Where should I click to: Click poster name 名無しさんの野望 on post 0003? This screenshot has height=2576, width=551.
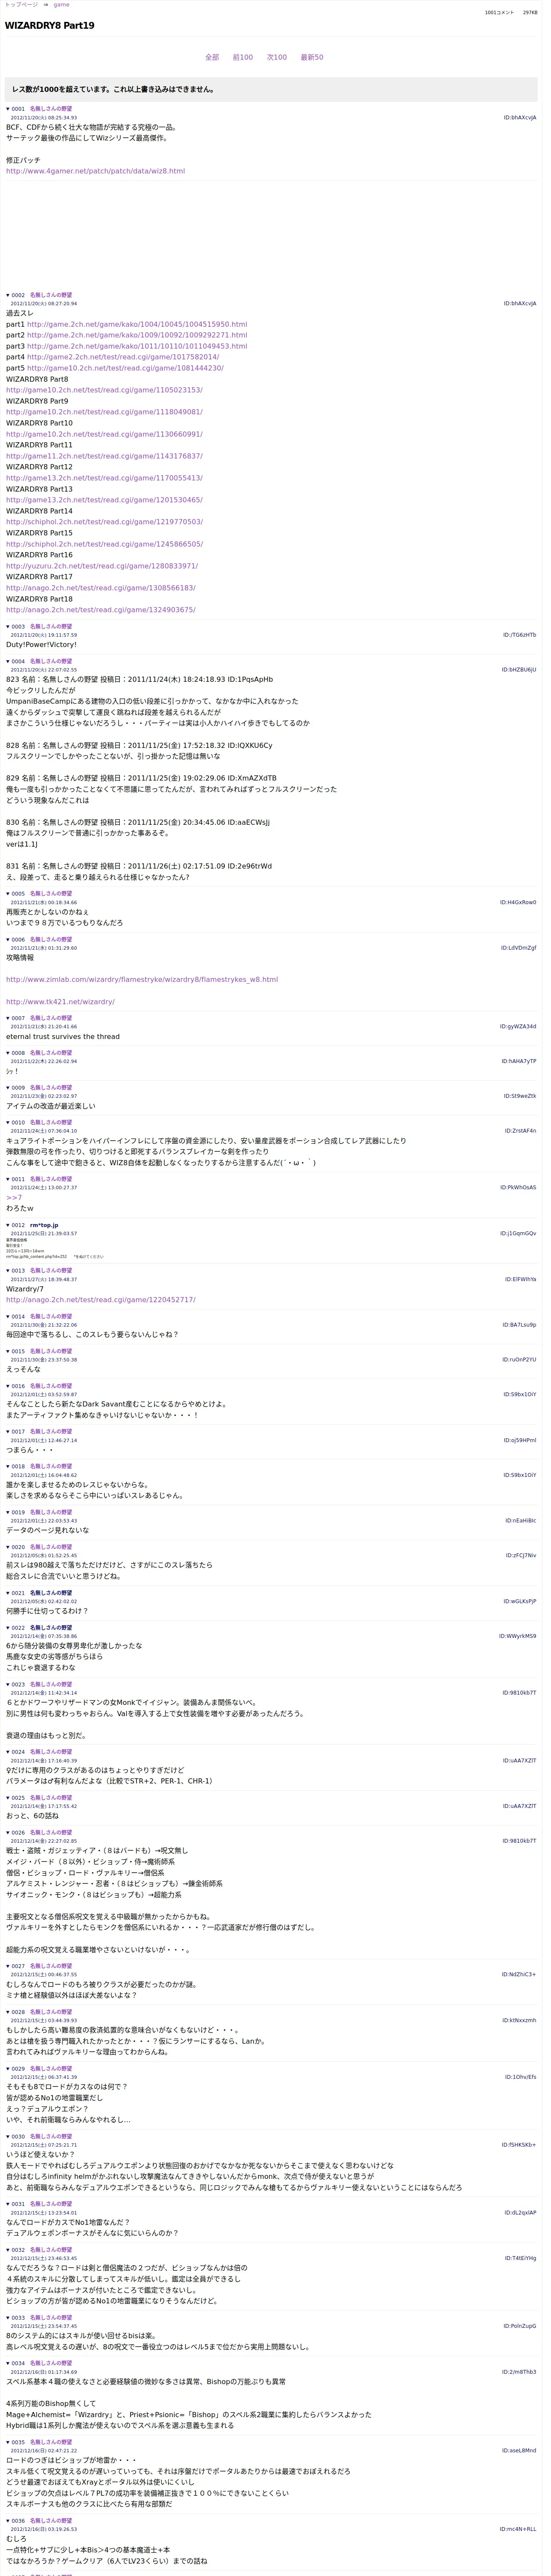pyautogui.click(x=51, y=627)
